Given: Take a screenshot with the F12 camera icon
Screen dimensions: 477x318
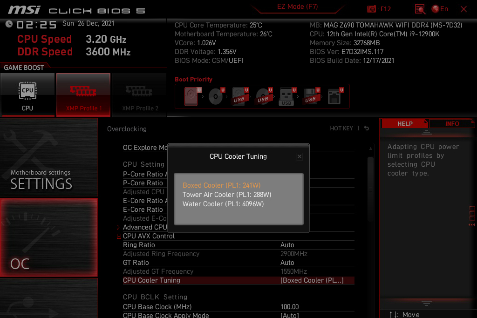Looking at the screenshot, I should 371,9.
